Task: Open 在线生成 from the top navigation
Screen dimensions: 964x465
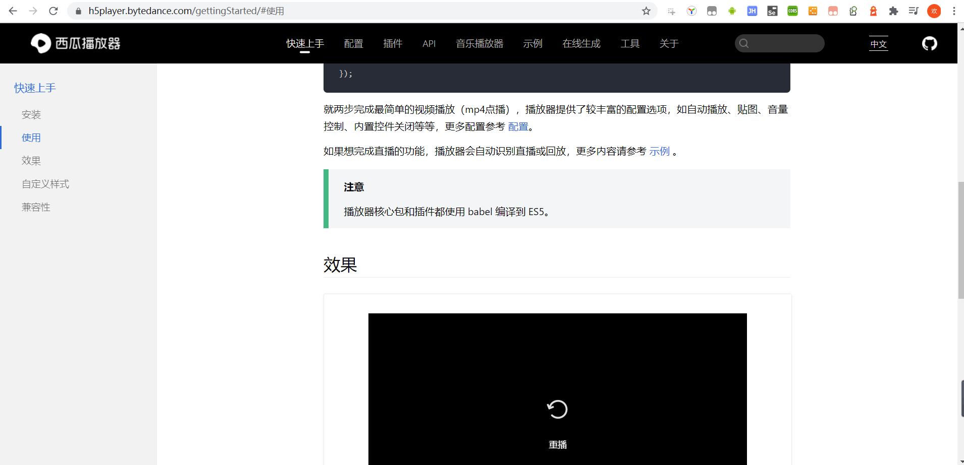Action: (581, 43)
